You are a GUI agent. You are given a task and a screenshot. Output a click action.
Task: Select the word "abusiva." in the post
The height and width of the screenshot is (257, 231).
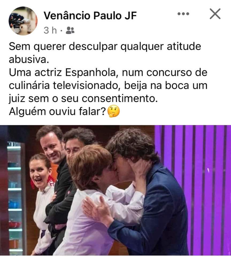coord(29,59)
